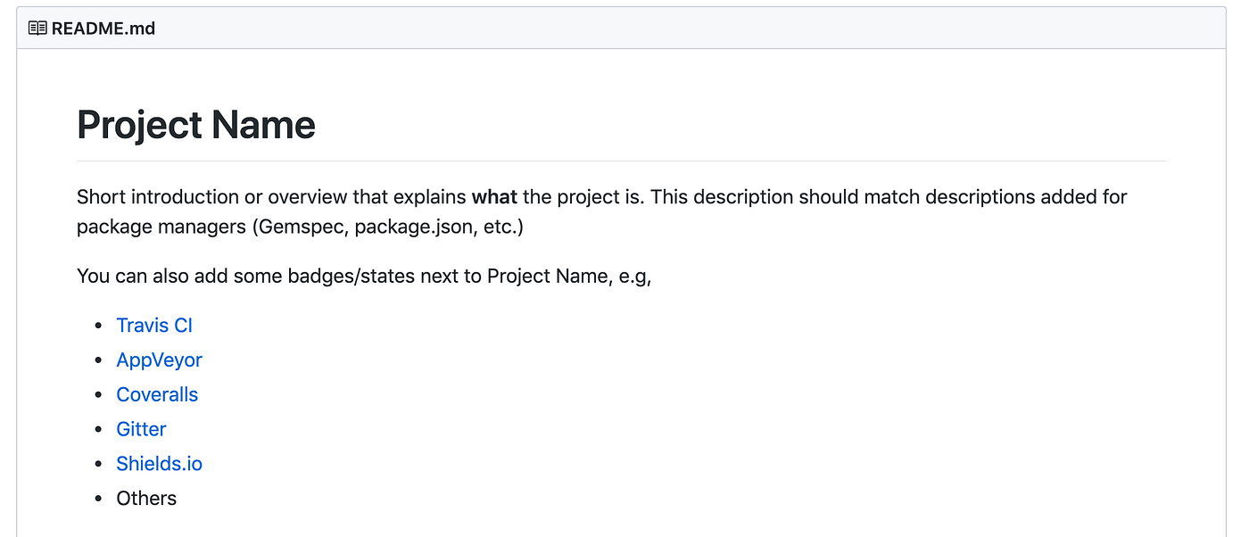Open the Travis CI link
Screen dimensions: 1249x537
click(154, 326)
